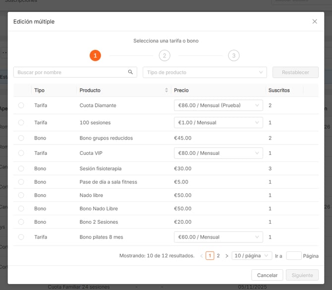Open the Cuota VIP price dropdown

pyautogui.click(x=218, y=153)
